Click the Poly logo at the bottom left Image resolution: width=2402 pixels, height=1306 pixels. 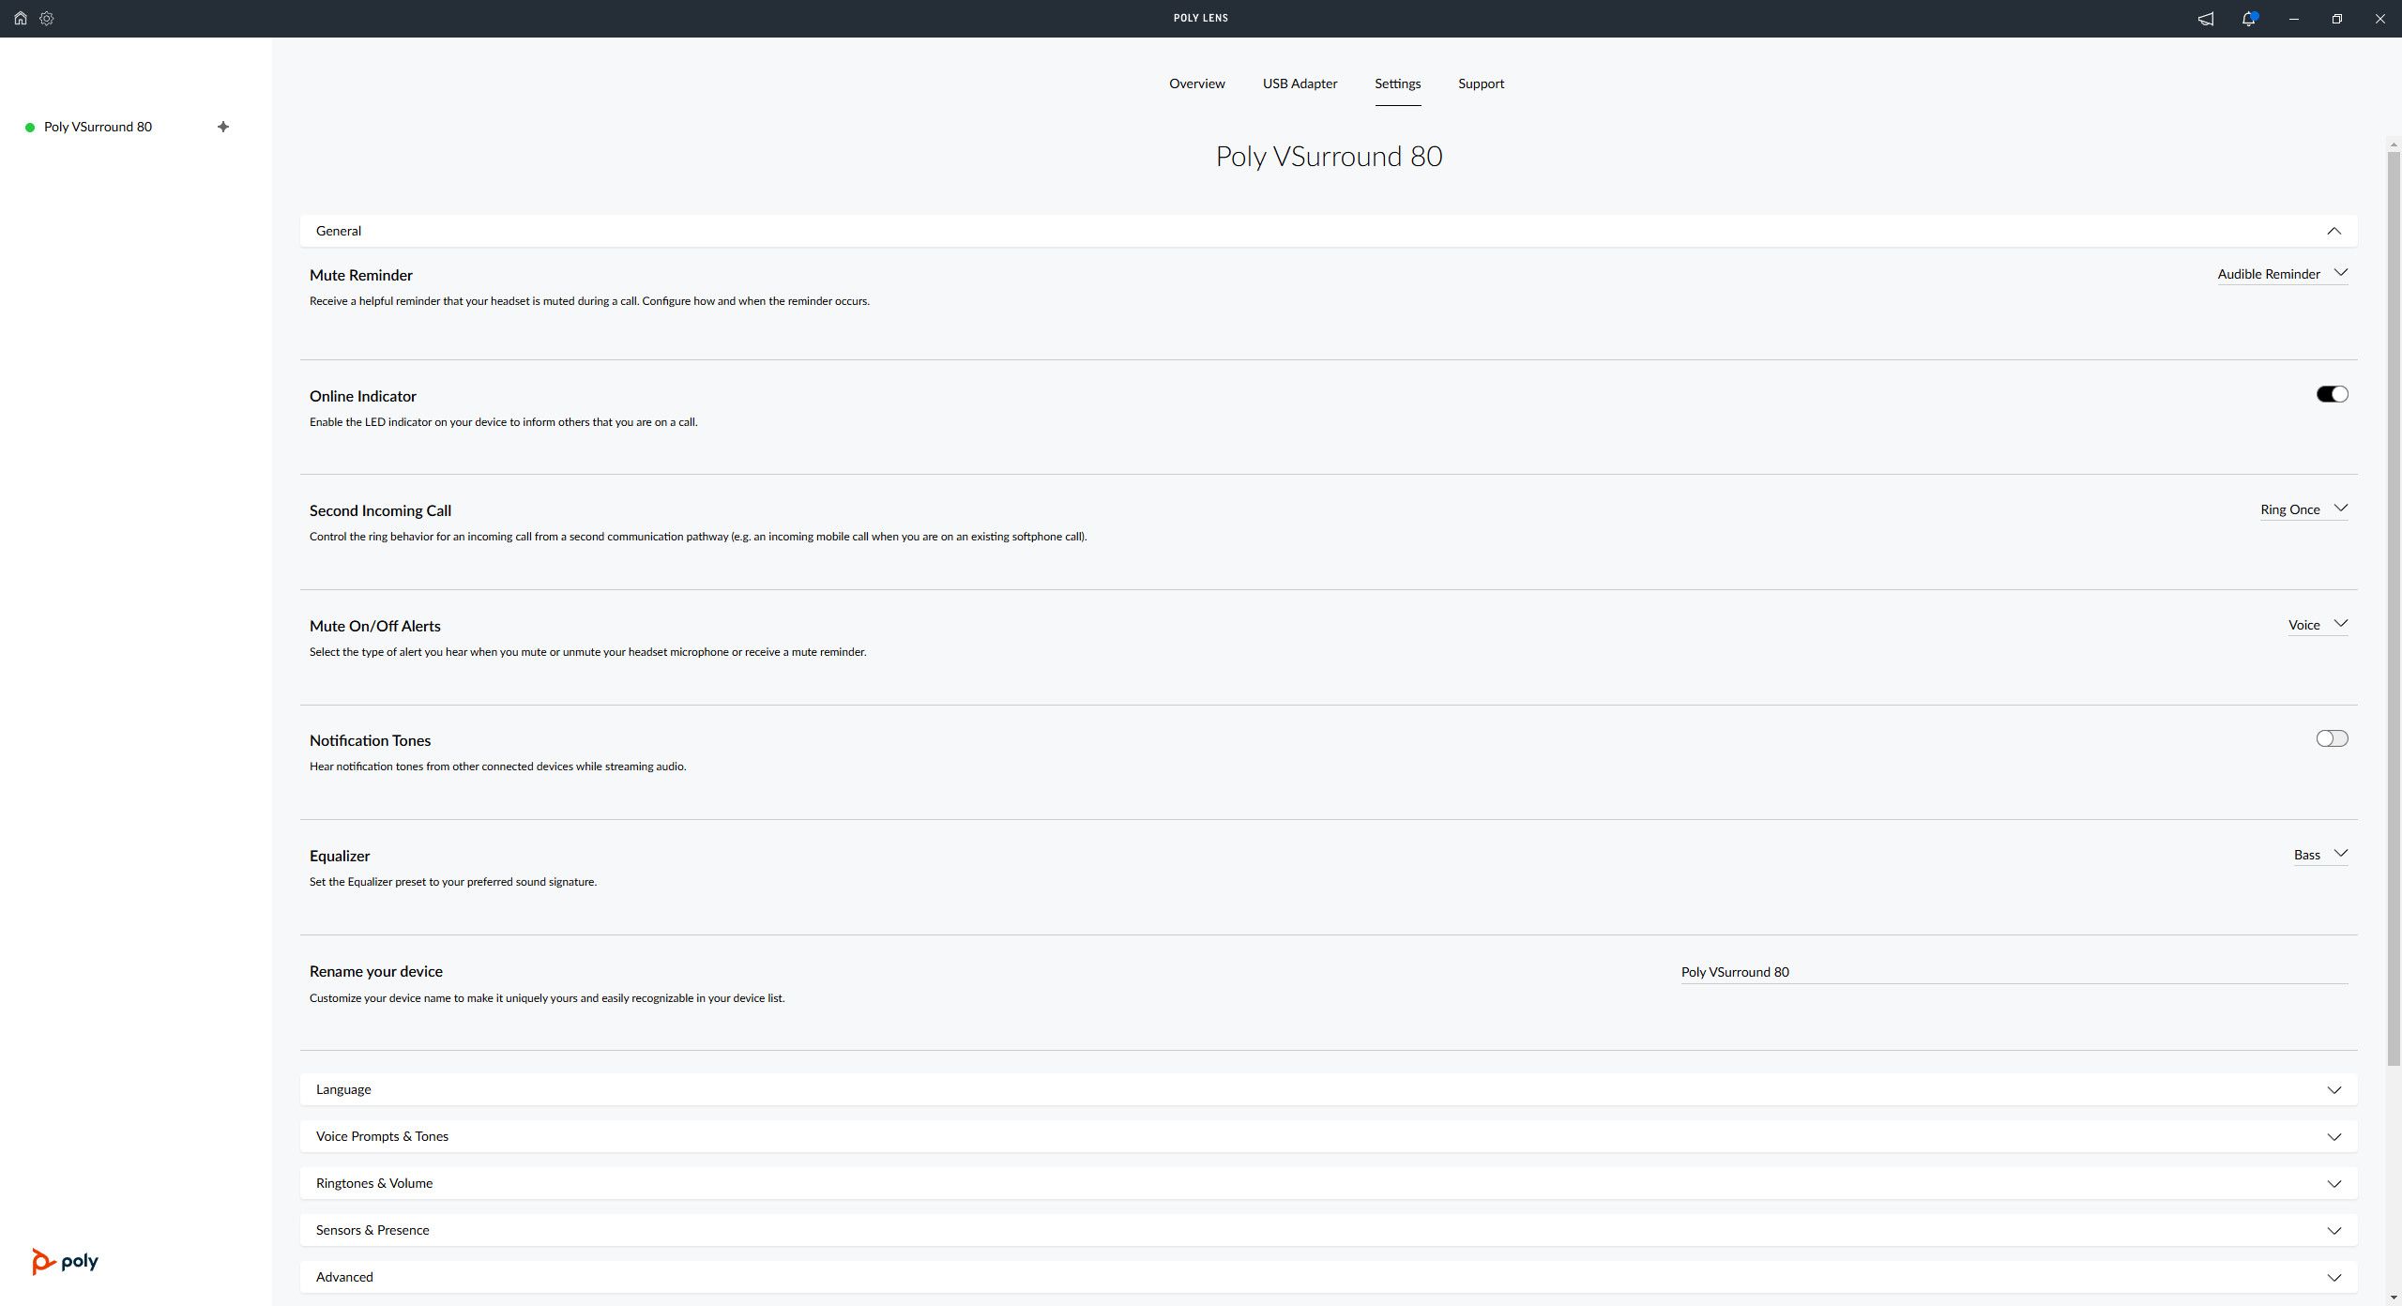point(65,1261)
